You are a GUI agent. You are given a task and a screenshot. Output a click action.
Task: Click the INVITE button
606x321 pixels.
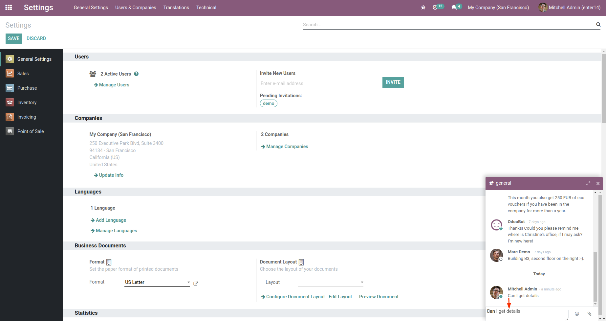(x=393, y=82)
